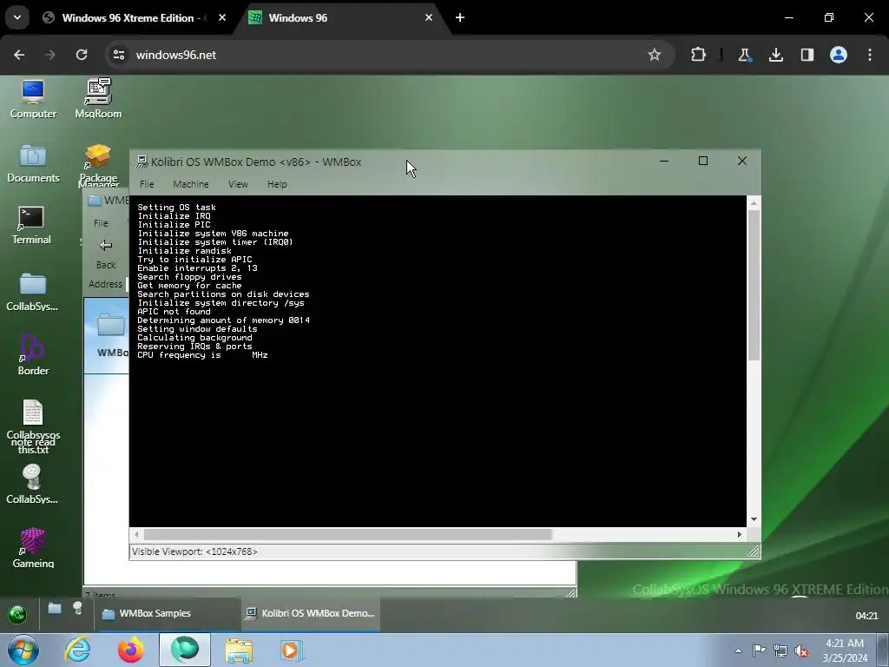This screenshot has height=667, width=889.
Task: Click the Windows system clock 4:21 AM
Action: pyautogui.click(x=845, y=650)
